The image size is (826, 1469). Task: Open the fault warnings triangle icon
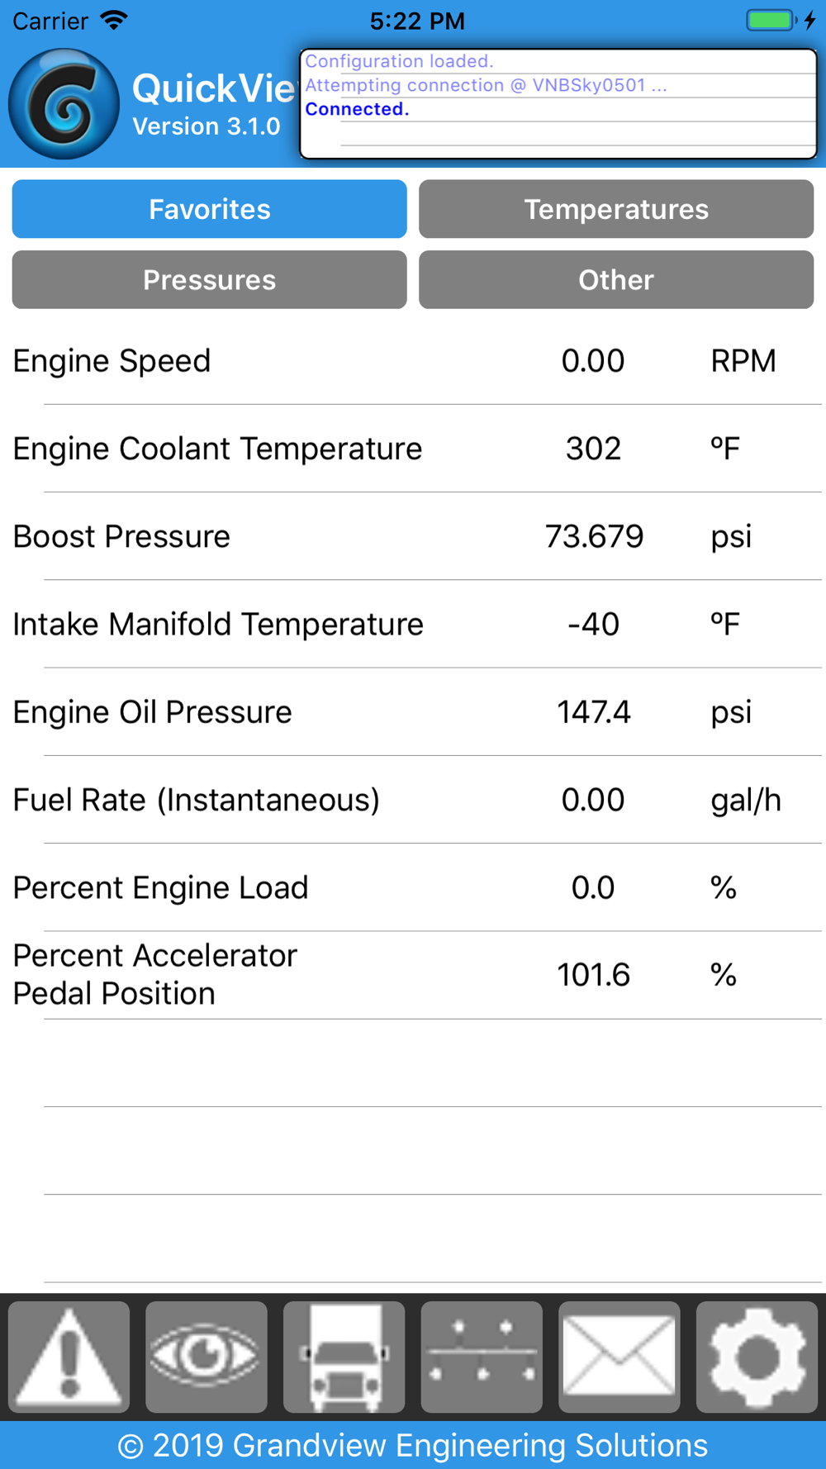click(x=69, y=1357)
